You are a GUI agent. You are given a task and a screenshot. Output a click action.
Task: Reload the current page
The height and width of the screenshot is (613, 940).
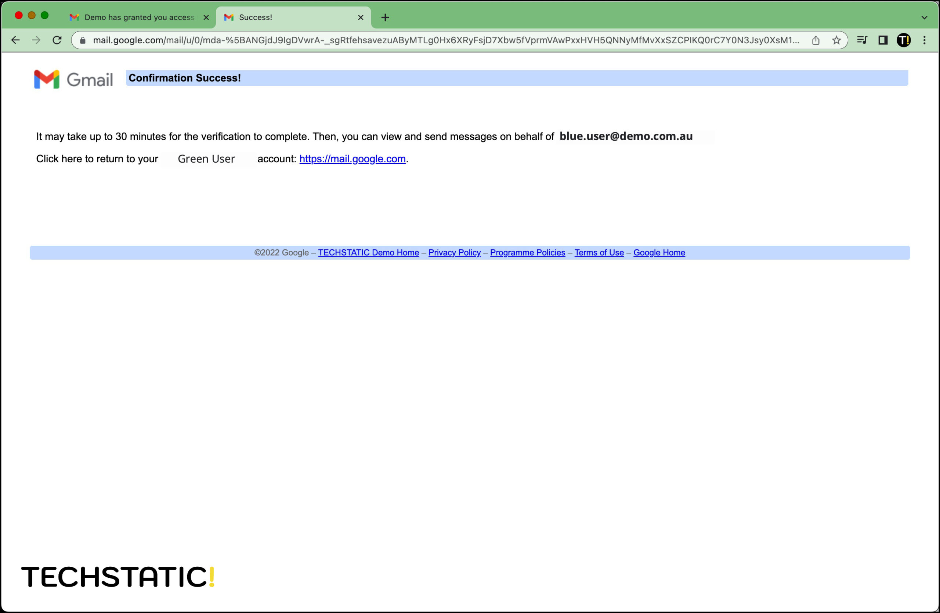pyautogui.click(x=57, y=40)
